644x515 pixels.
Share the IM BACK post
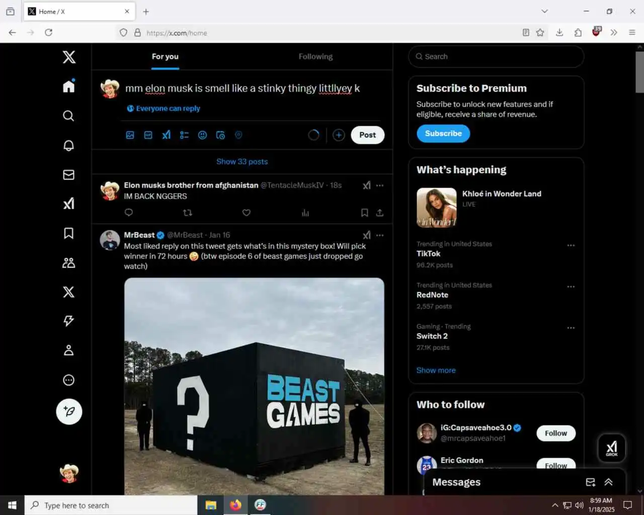380,213
